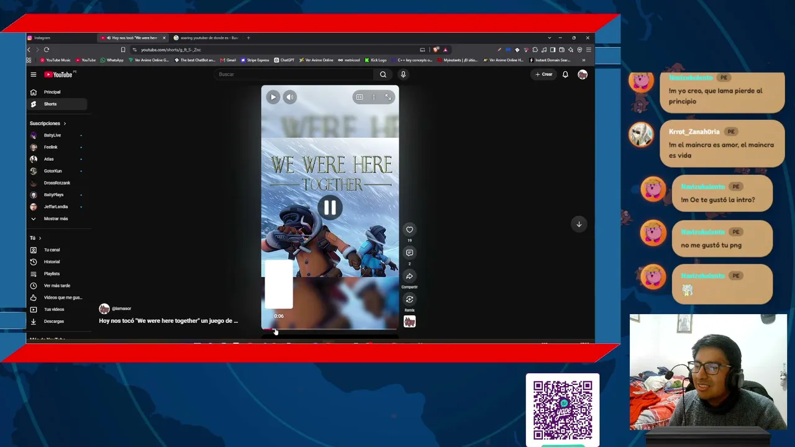The width and height of the screenshot is (795, 447).
Task: Click the Crear button
Action: (544, 74)
